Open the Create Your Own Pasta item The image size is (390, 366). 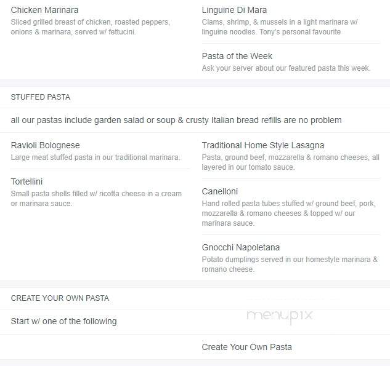[x=246, y=347]
